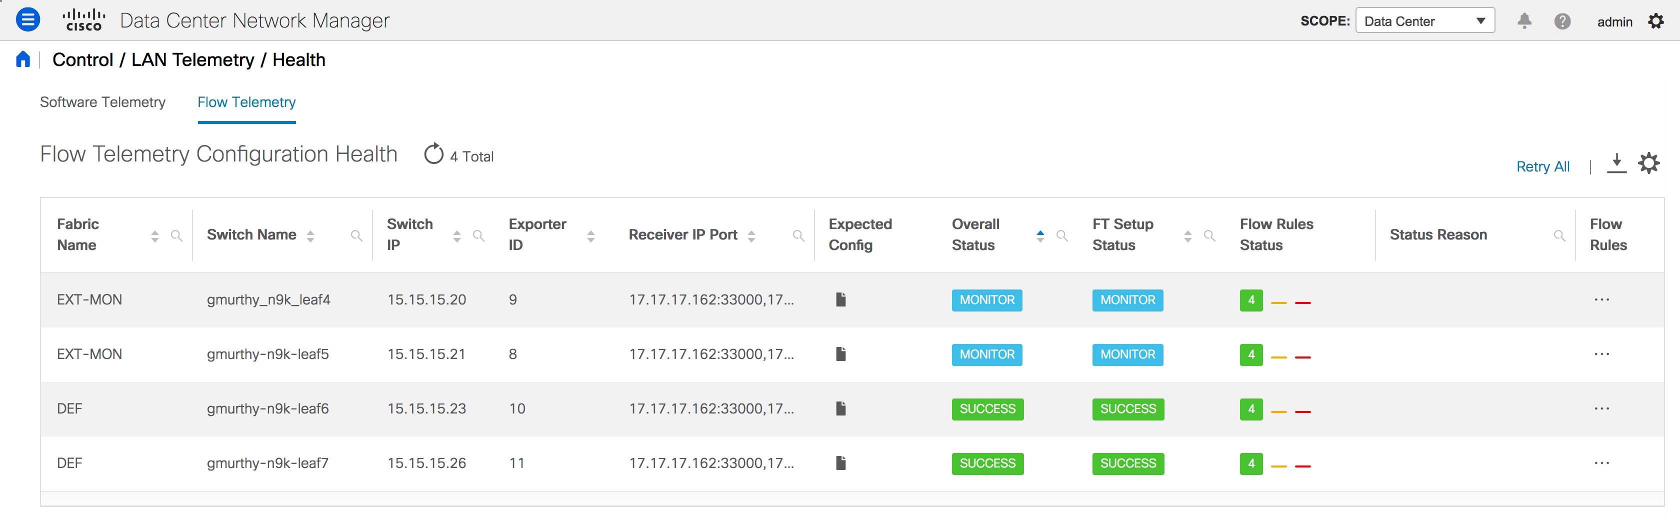Click the home icon in the breadcrumb

[x=23, y=59]
